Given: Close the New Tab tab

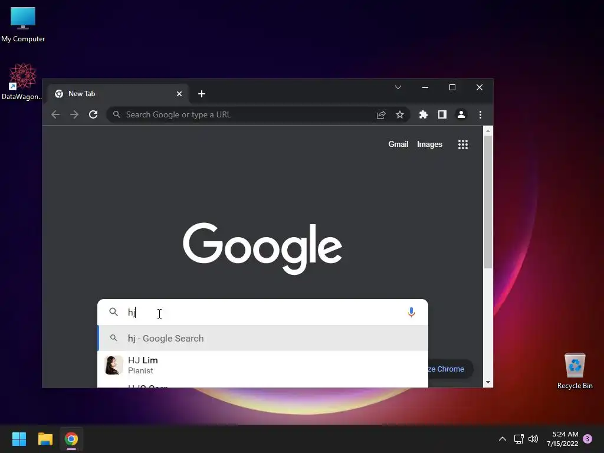Looking at the screenshot, I should [x=179, y=94].
